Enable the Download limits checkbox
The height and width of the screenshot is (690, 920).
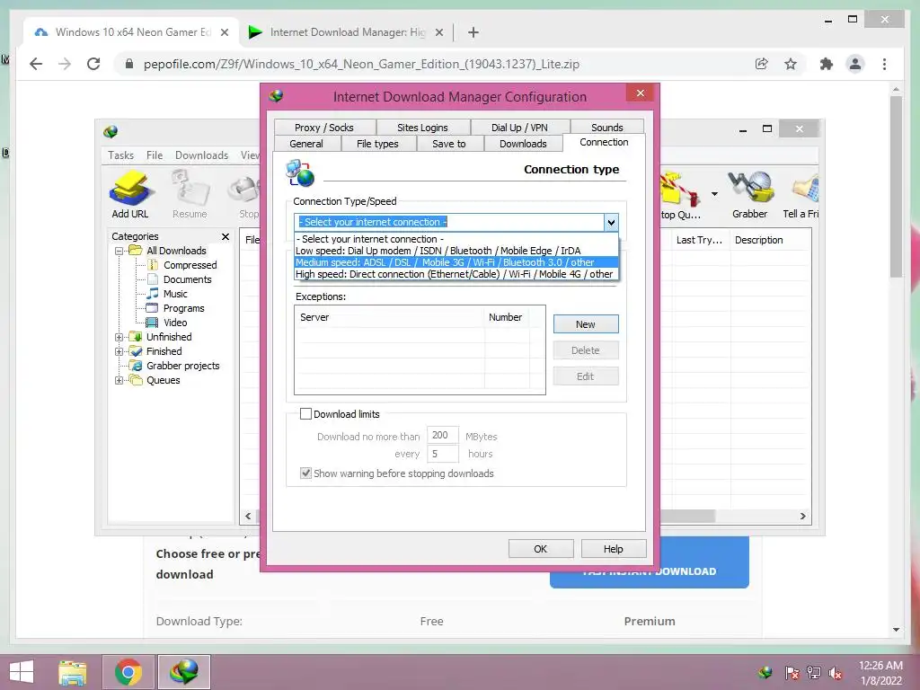(305, 413)
